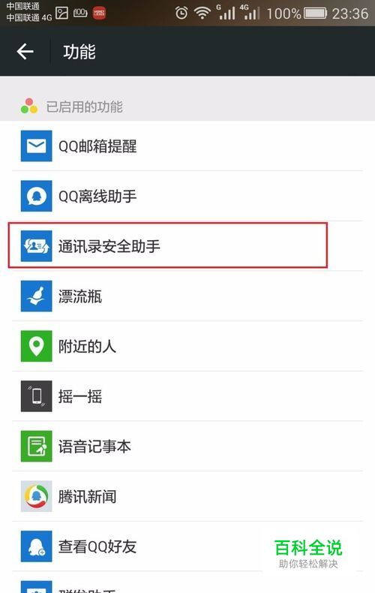Select 通讯录安全助手 list item

tap(187, 246)
